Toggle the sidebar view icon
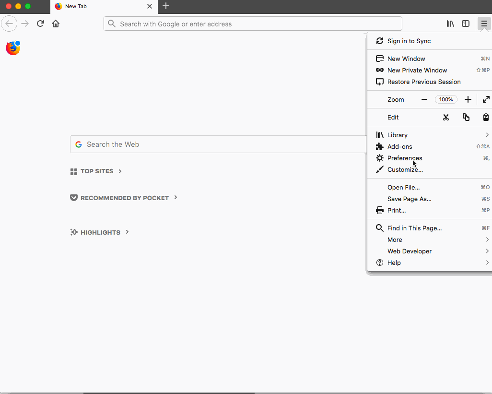The height and width of the screenshot is (394, 492). point(466,24)
